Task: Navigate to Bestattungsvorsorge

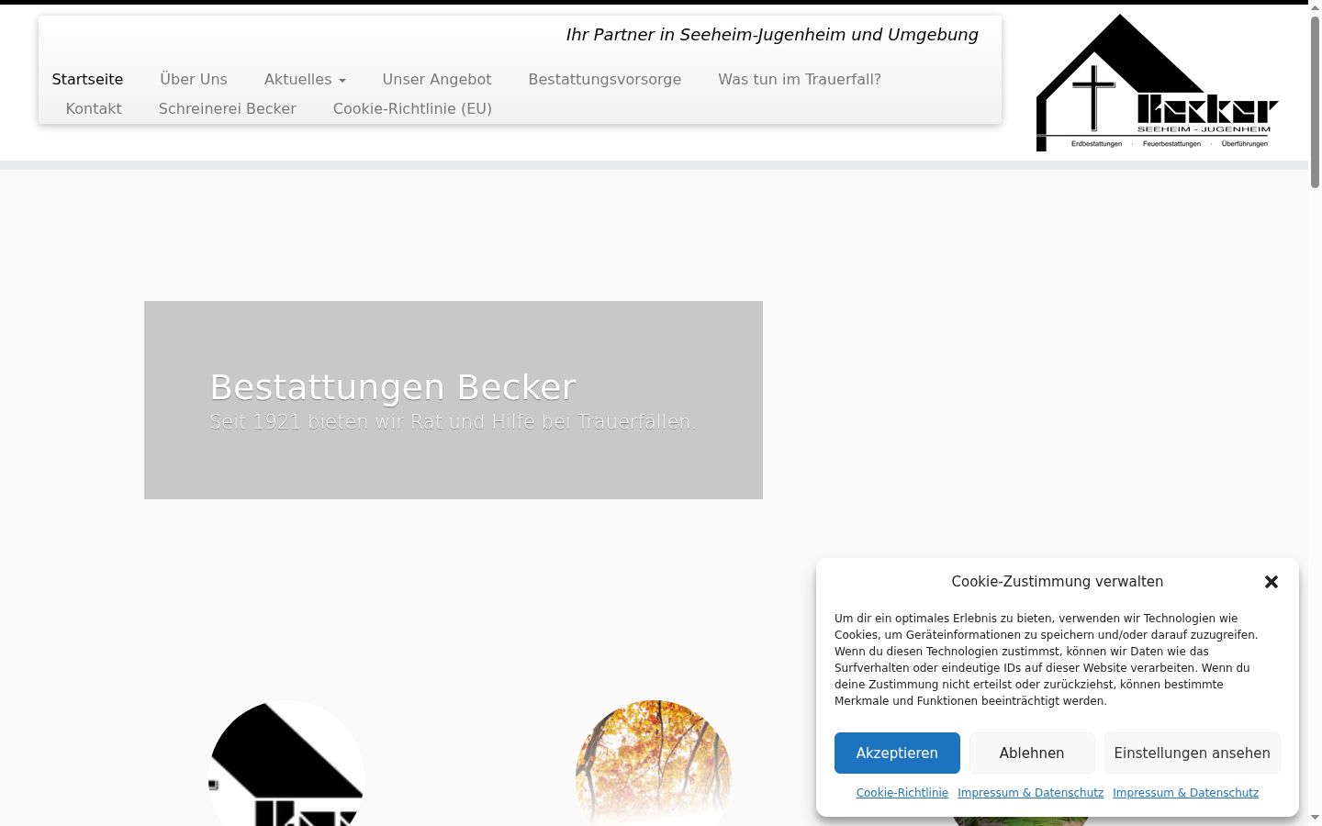Action: tap(605, 80)
